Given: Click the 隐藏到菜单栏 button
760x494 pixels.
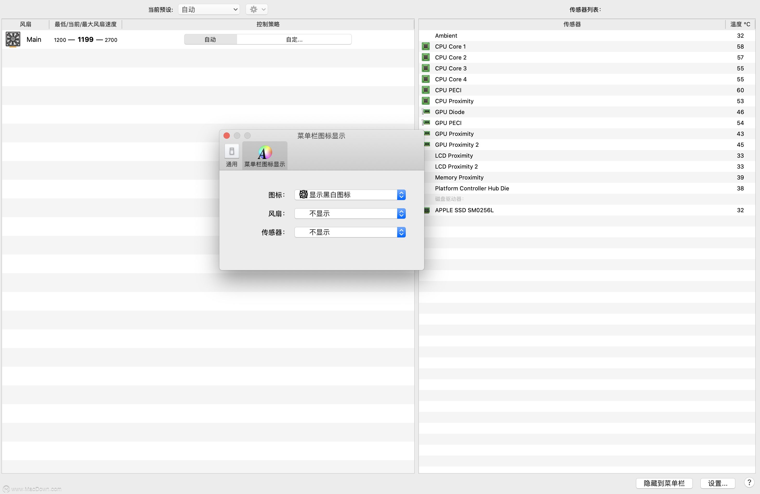Looking at the screenshot, I should [x=664, y=483].
